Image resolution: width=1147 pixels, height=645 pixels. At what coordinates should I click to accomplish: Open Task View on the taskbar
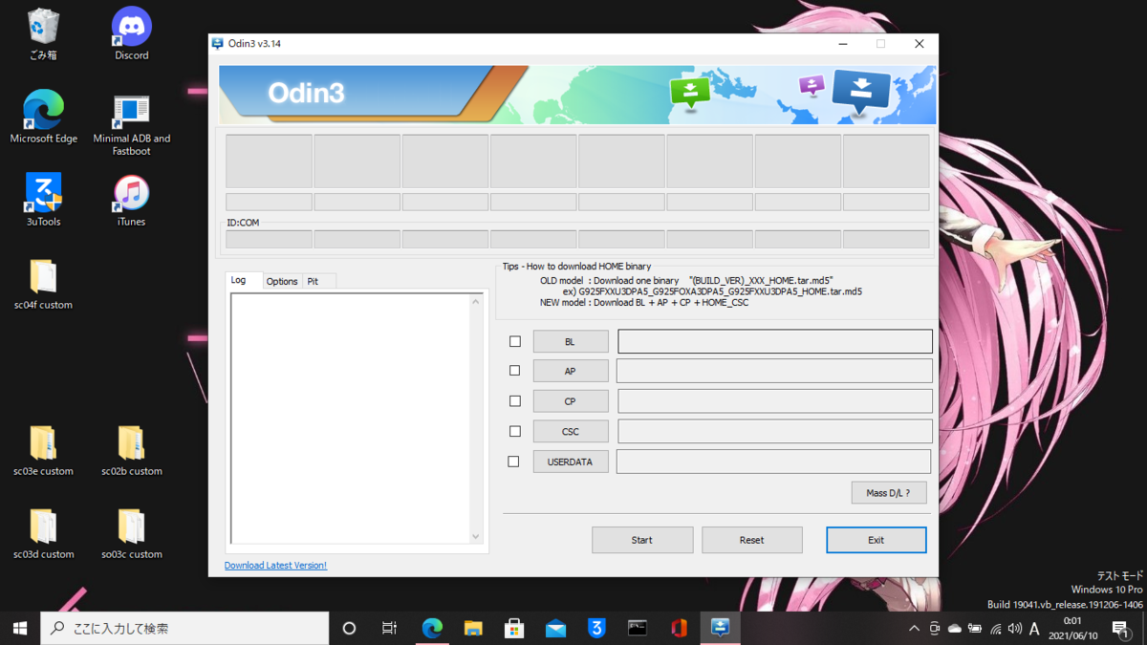tap(390, 628)
